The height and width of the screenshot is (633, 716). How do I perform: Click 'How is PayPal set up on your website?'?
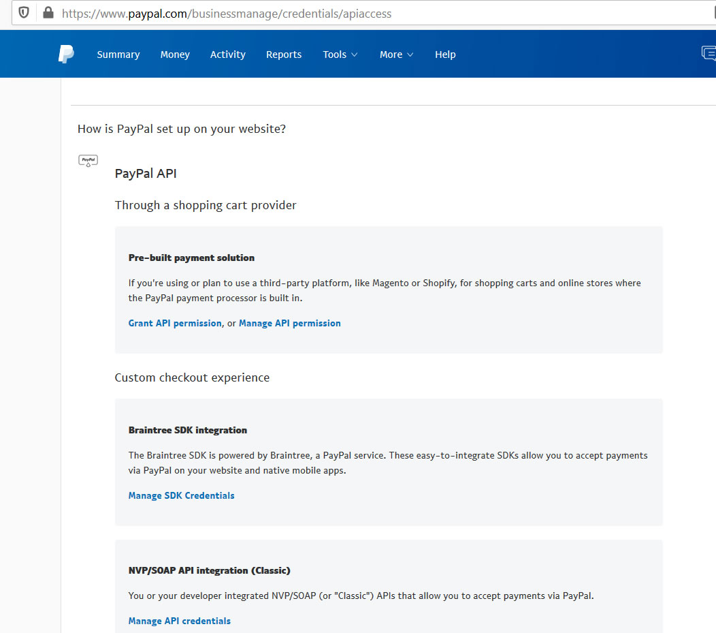pyautogui.click(x=182, y=129)
